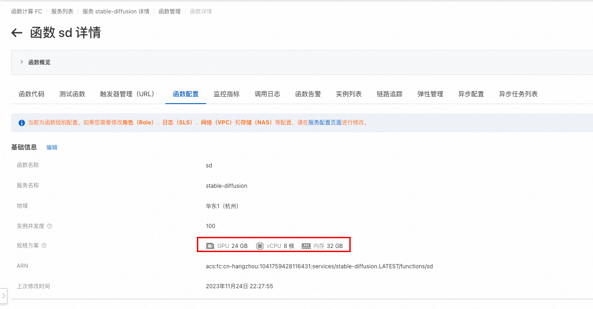
Task: Click the GPU card icon in the spec row
Action: [210, 246]
